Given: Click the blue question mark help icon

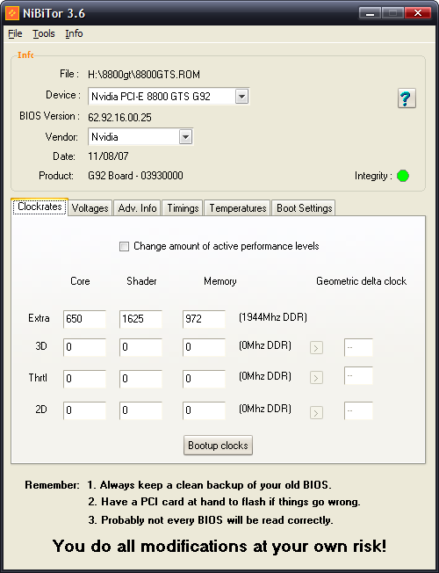Looking at the screenshot, I should [407, 98].
